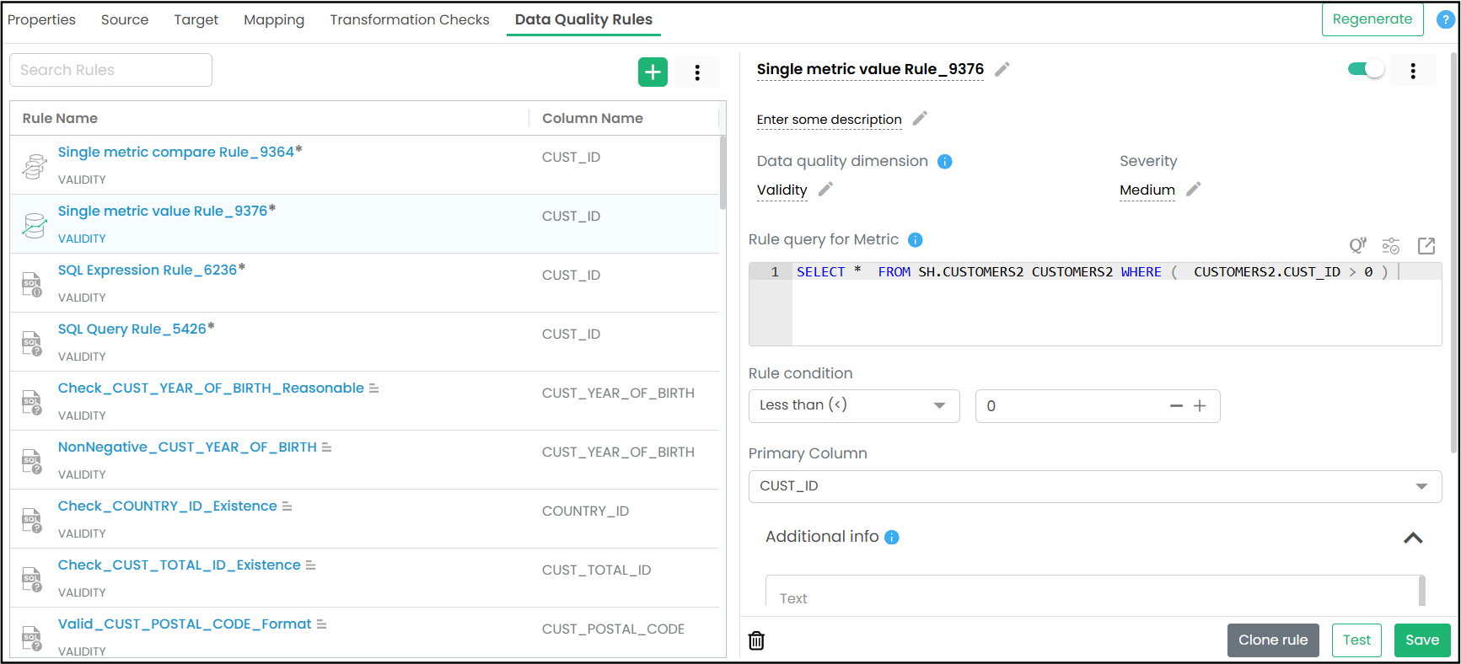
Task: Click the green add rule plus button
Action: (653, 72)
